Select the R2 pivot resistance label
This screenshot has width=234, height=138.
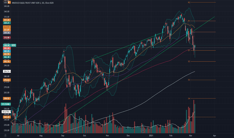point(189,3)
